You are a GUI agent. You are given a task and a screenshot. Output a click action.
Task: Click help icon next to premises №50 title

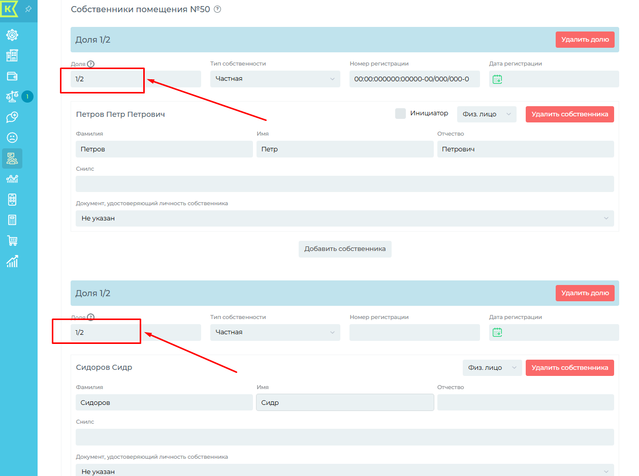pos(217,9)
